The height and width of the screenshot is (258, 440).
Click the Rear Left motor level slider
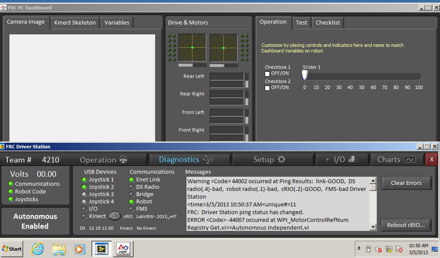[247, 80]
